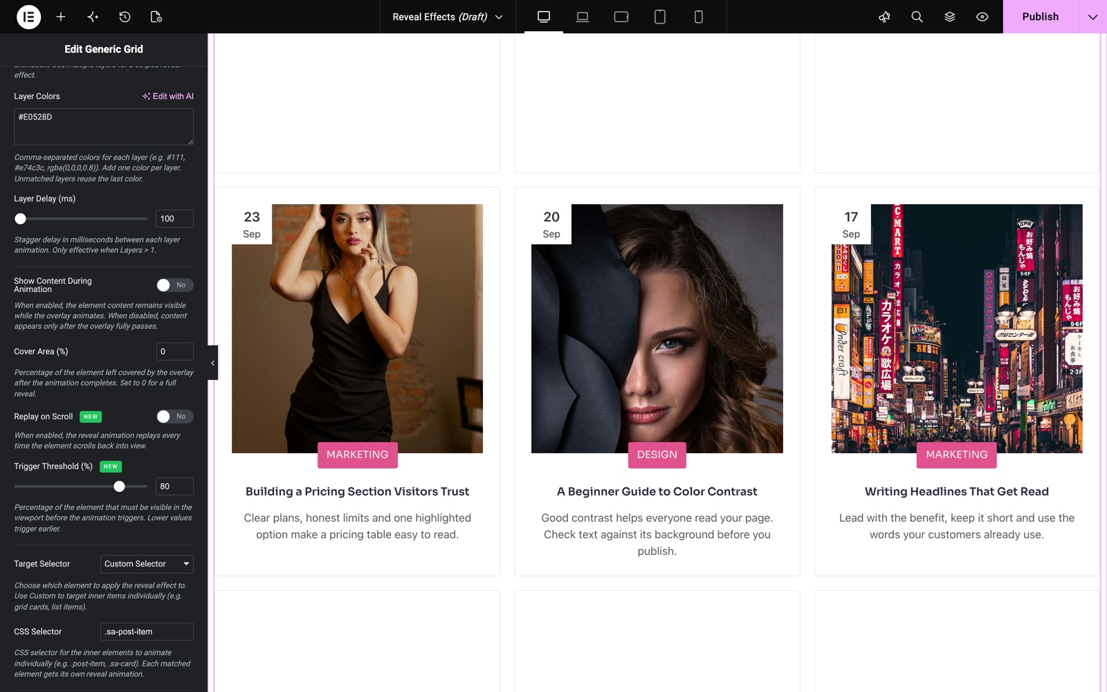This screenshot has width=1107, height=692.
Task: Switch to desktop device preview
Action: click(544, 17)
